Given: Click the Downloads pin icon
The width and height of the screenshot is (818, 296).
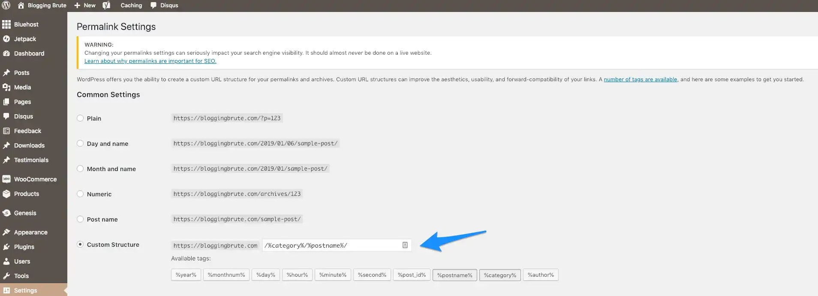Looking at the screenshot, I should [x=6, y=145].
